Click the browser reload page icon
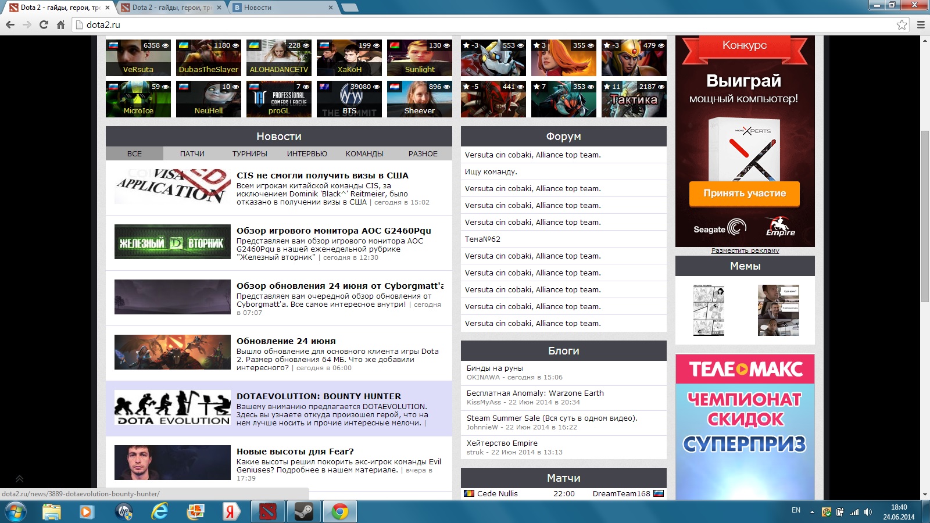Viewport: 930px width, 523px height. 44,24
